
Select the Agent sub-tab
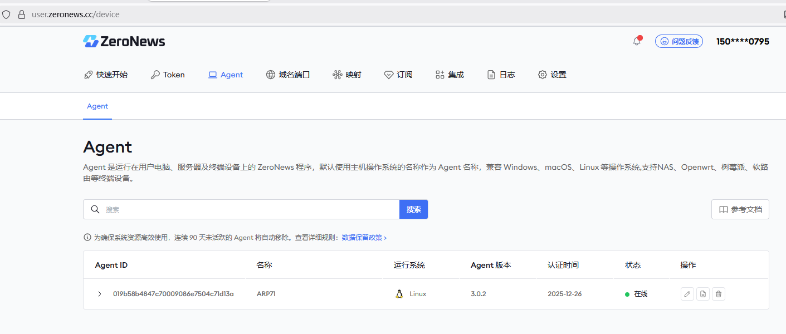[97, 106]
